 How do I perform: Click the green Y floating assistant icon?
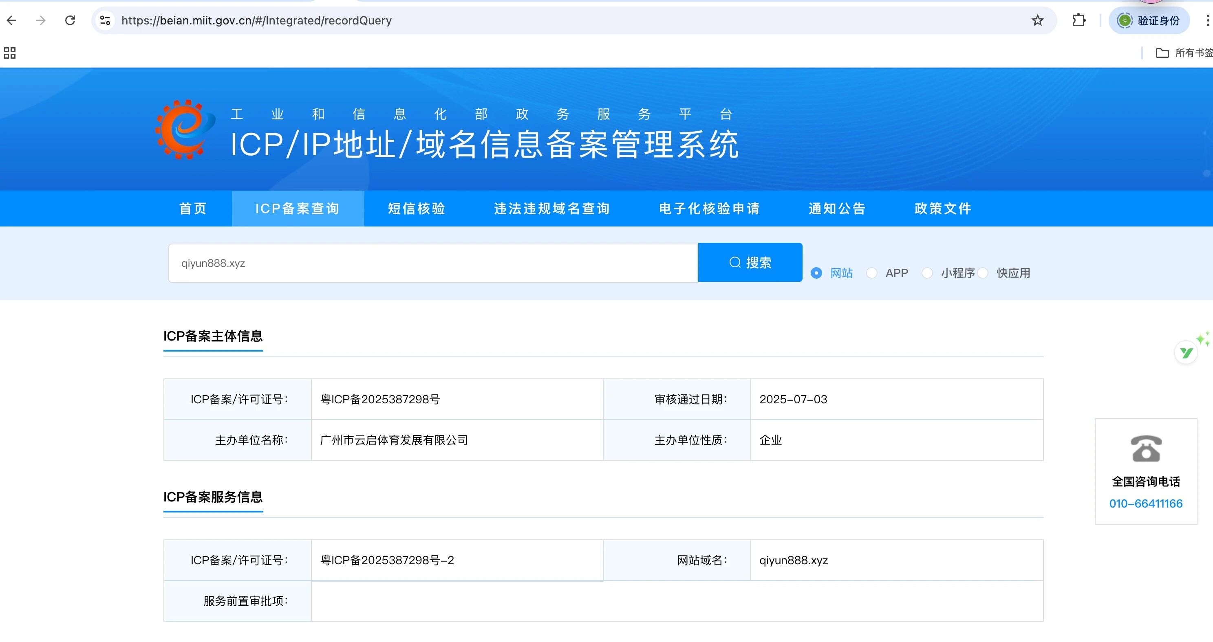[x=1186, y=352]
